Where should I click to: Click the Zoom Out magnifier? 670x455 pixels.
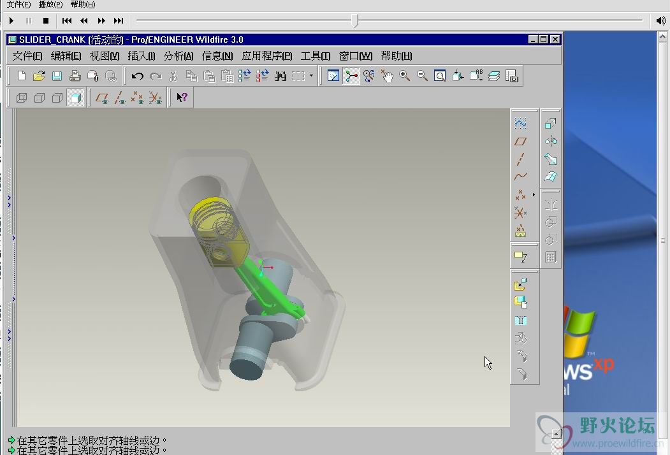coord(422,76)
